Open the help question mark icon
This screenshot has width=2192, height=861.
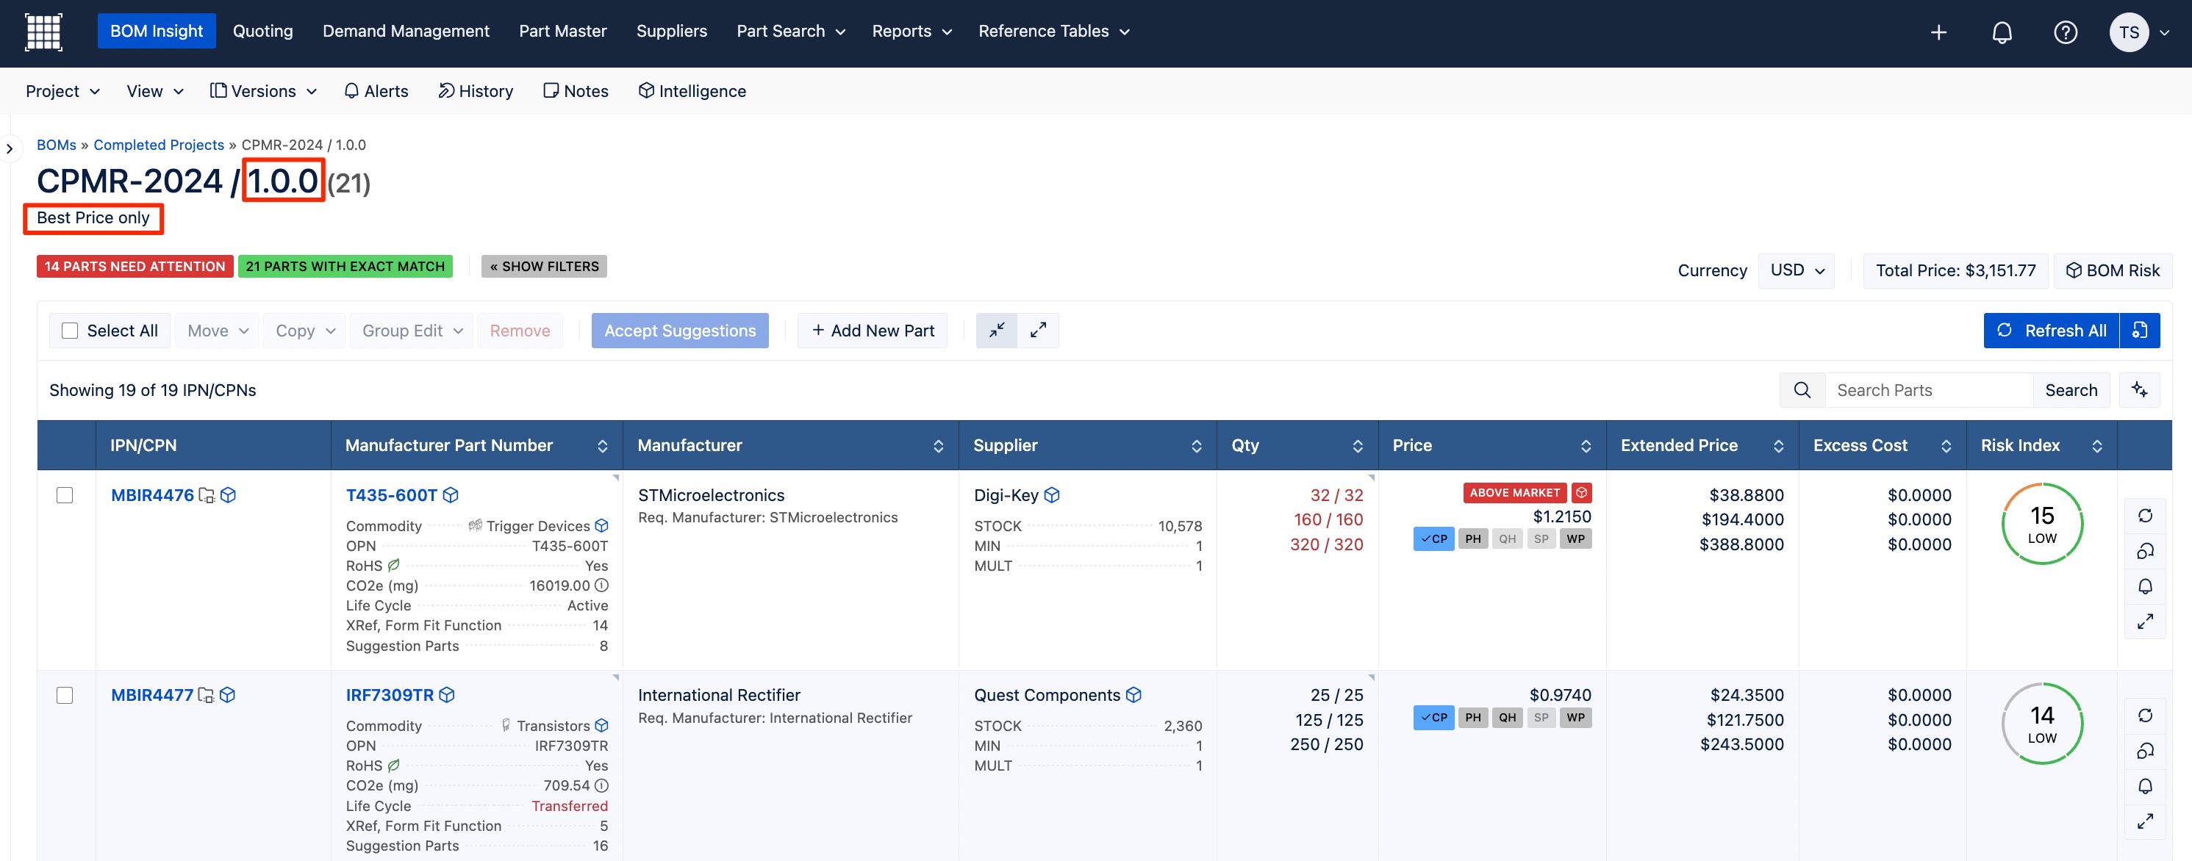tap(2066, 32)
